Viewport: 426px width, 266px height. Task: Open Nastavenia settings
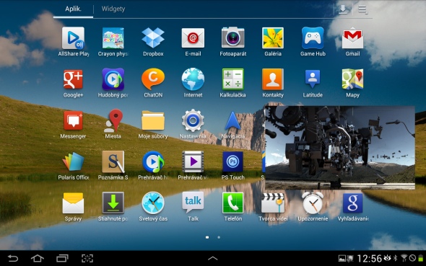193,120
